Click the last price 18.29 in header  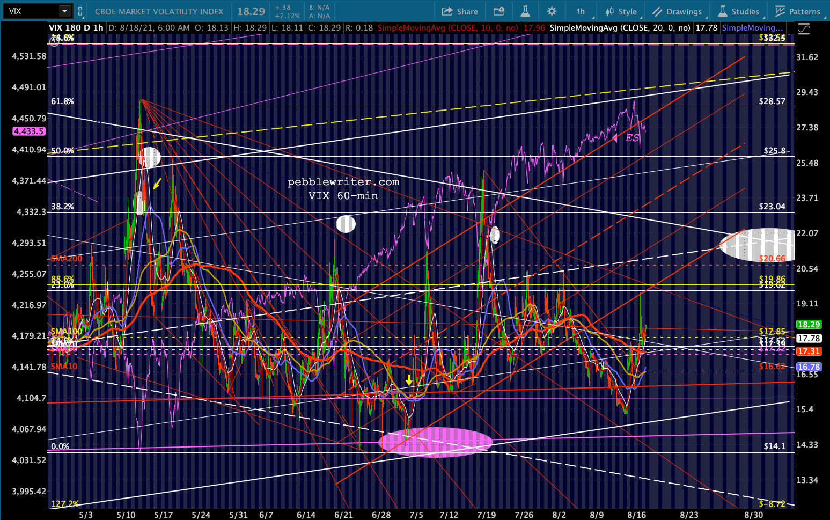click(251, 11)
